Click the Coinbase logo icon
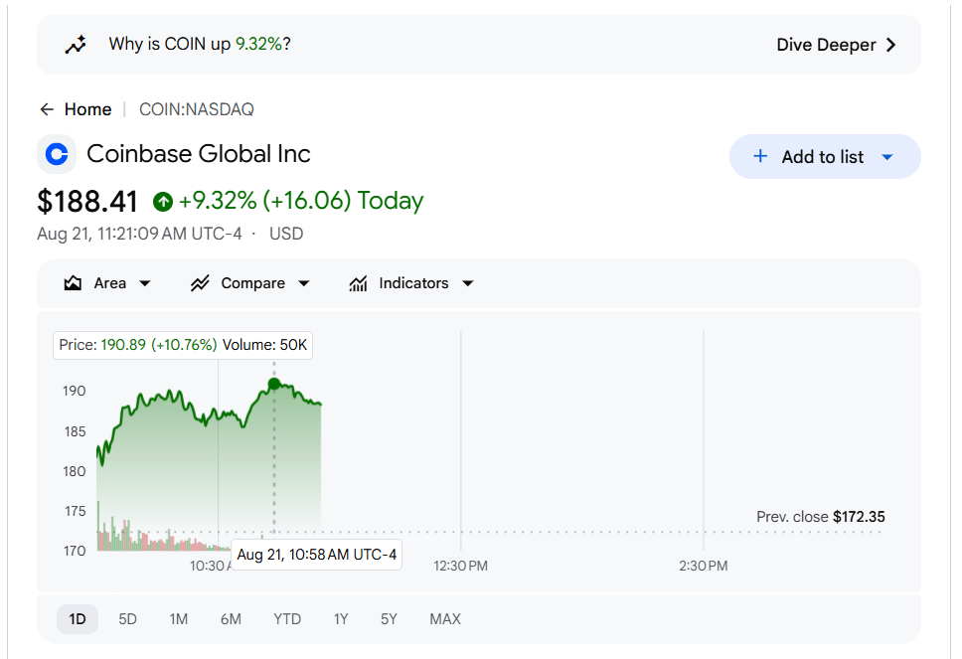 57,154
